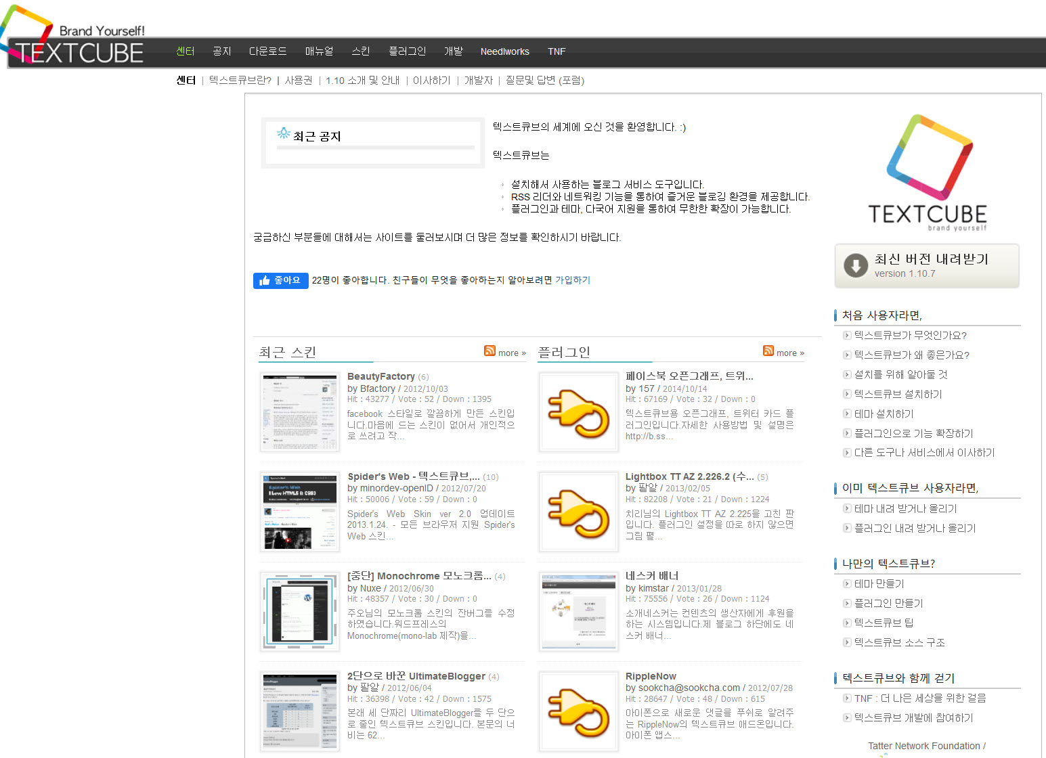The image size is (1046, 758).
Task: Open the 페이스북 오픈그래프, 트위... plugin title
Action: pyautogui.click(x=689, y=376)
